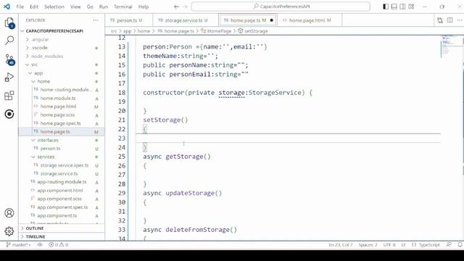Image resolution: width=464 pixels, height=261 pixels.
Task: Open Source Control view with badge
Action: (9, 59)
